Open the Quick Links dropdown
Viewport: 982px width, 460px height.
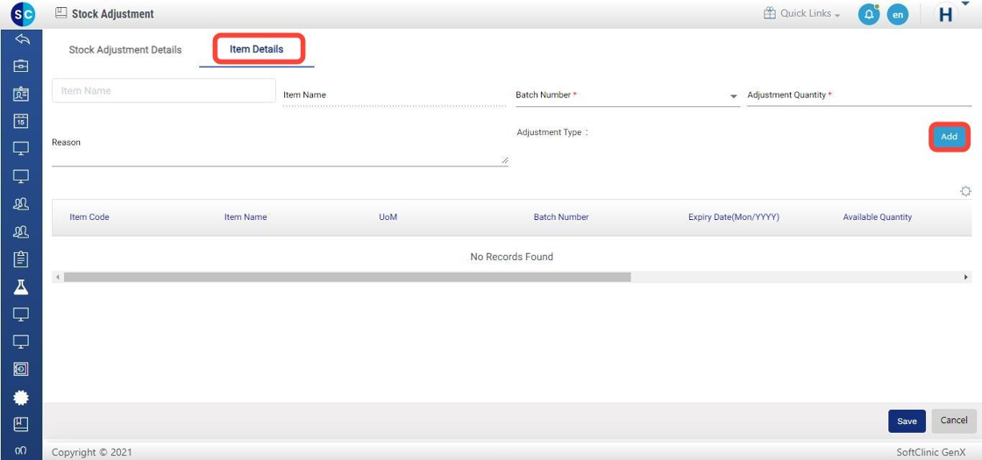[x=802, y=14]
